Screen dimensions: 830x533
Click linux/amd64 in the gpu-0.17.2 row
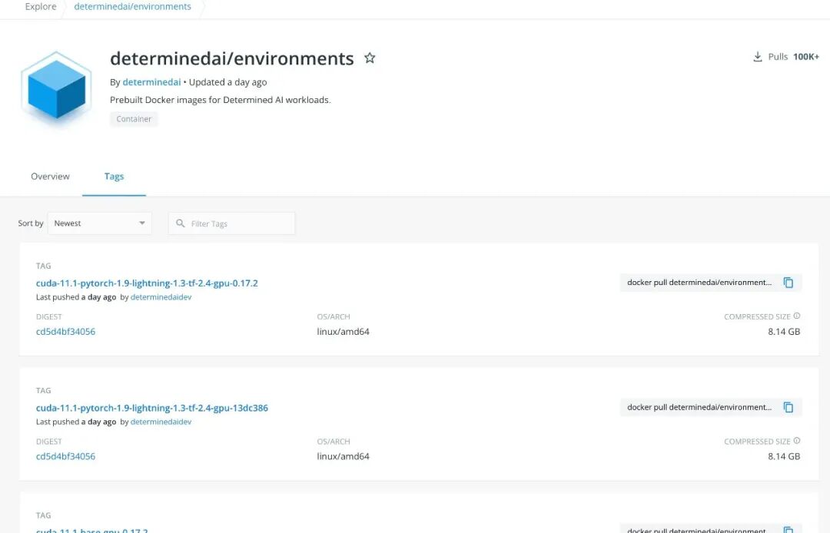click(343, 332)
